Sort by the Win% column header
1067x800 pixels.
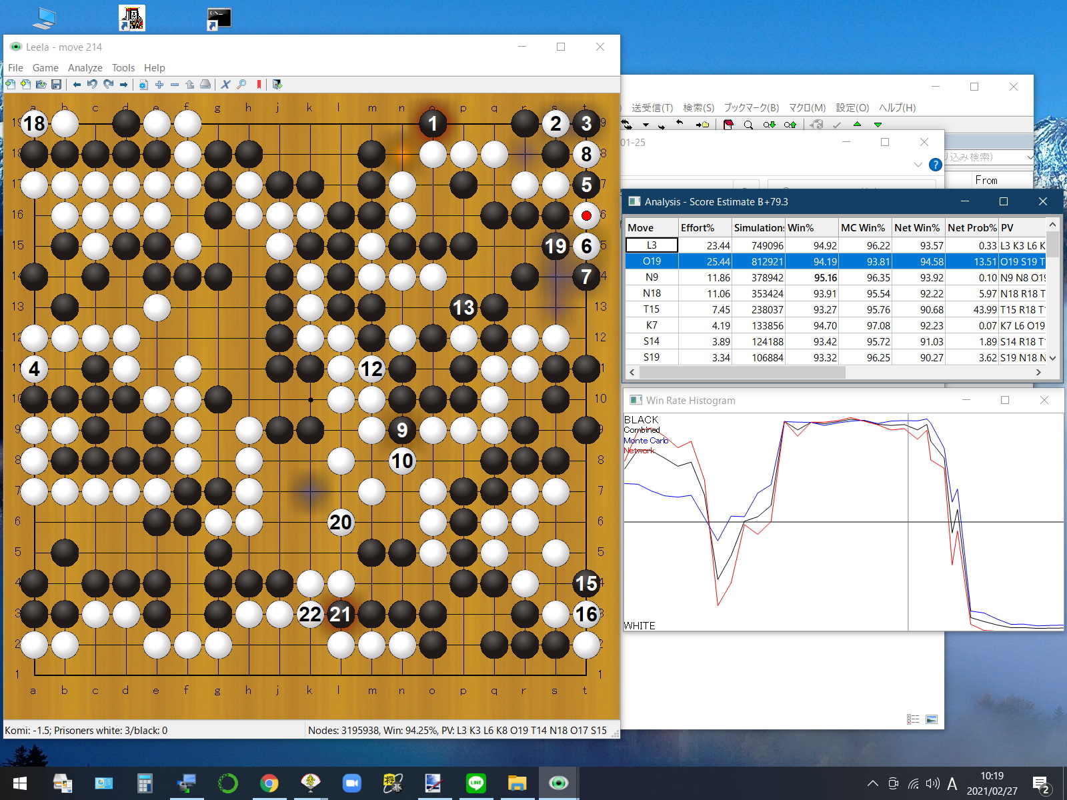click(810, 228)
